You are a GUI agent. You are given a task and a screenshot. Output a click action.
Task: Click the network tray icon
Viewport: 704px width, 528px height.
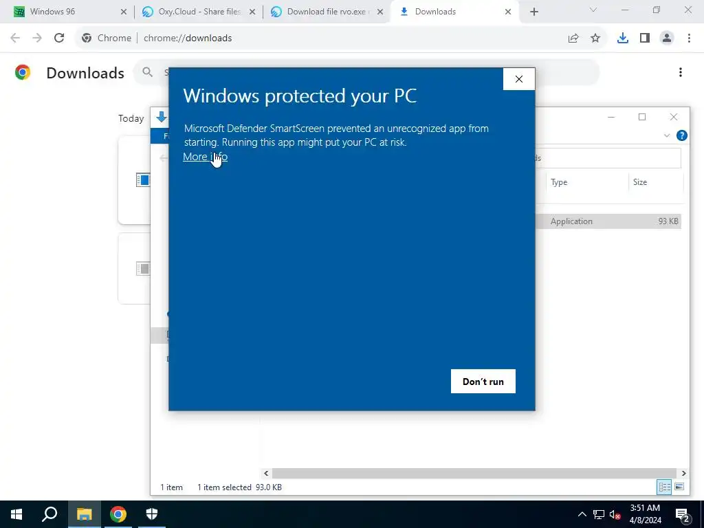point(599,514)
